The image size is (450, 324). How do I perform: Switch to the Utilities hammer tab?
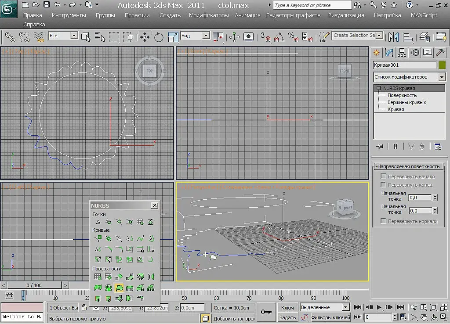pos(440,53)
